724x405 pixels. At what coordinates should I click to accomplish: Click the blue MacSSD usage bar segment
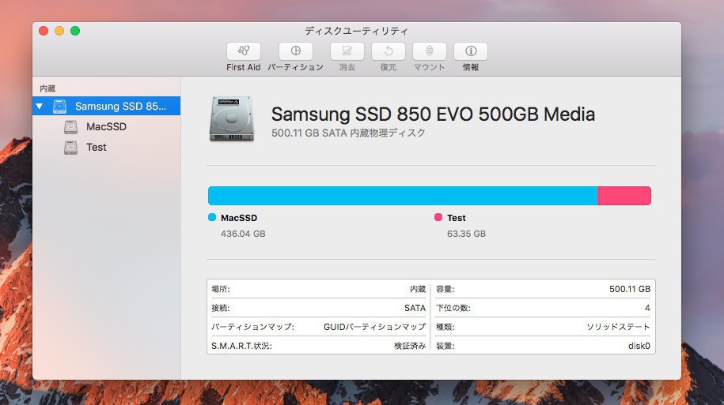click(x=403, y=196)
